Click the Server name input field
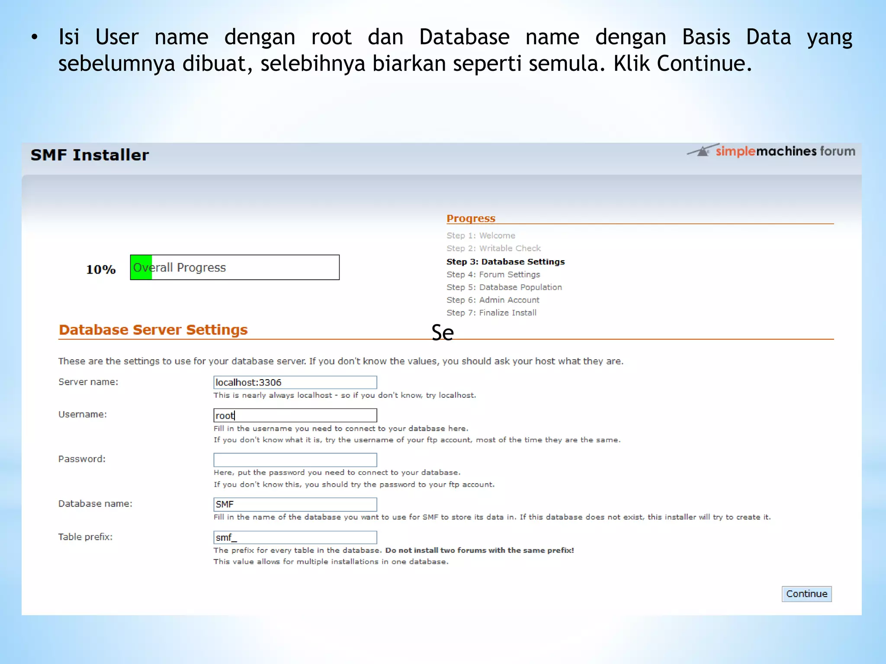The image size is (886, 664). [x=295, y=382]
